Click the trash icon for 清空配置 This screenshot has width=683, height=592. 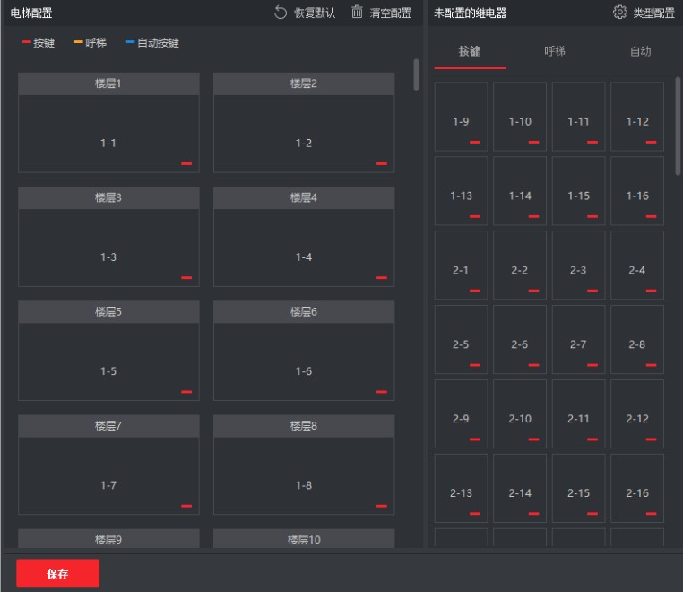[358, 13]
